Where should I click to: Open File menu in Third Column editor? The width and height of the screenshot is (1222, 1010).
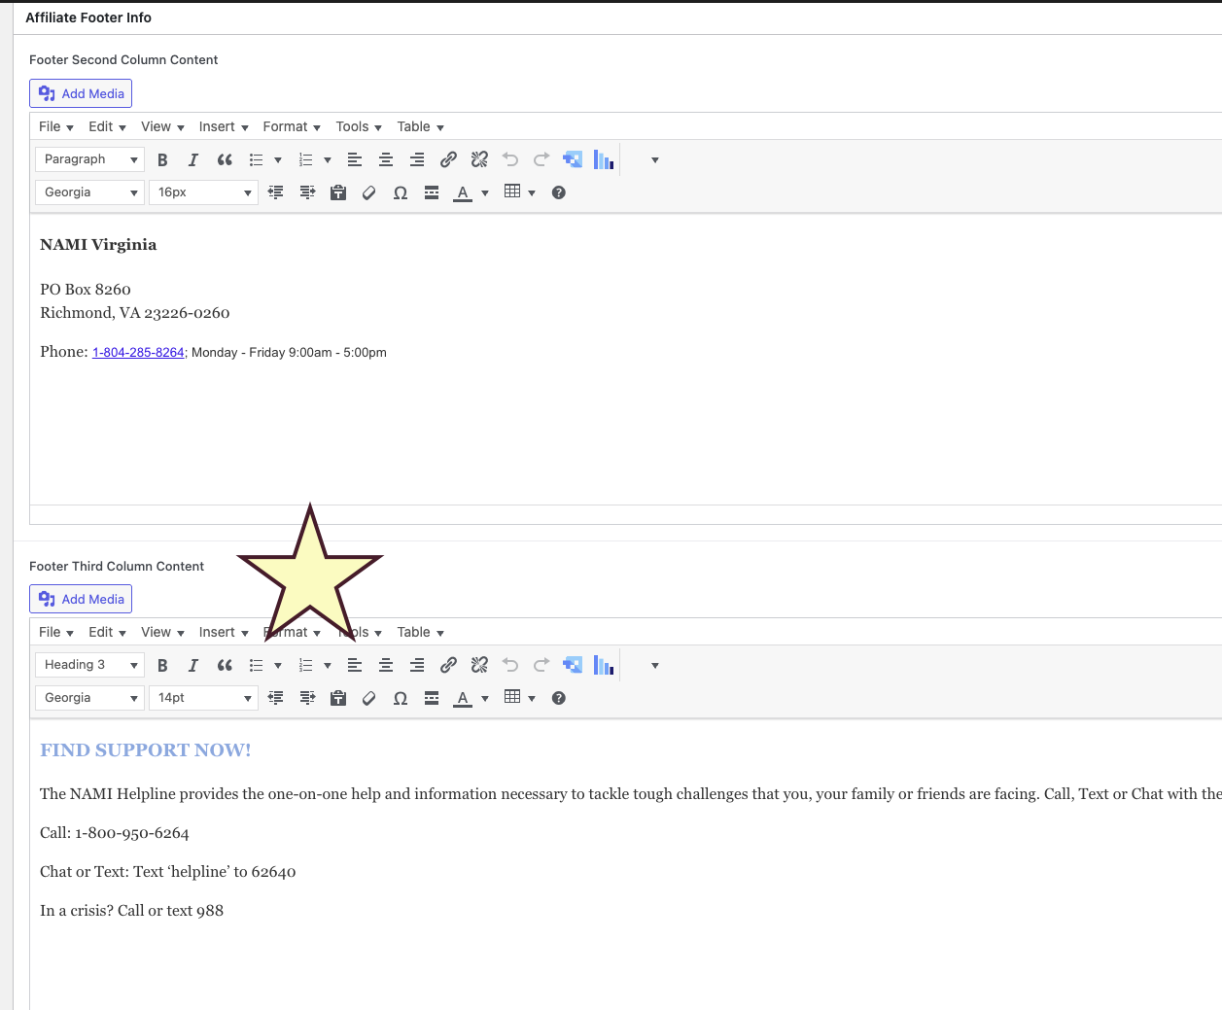pyautogui.click(x=56, y=633)
